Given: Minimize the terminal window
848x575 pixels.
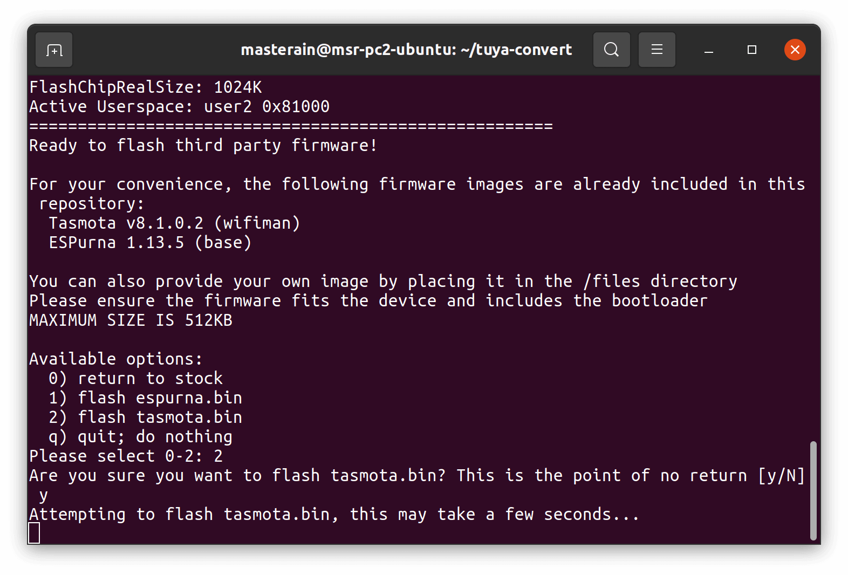Looking at the screenshot, I should pos(709,50).
